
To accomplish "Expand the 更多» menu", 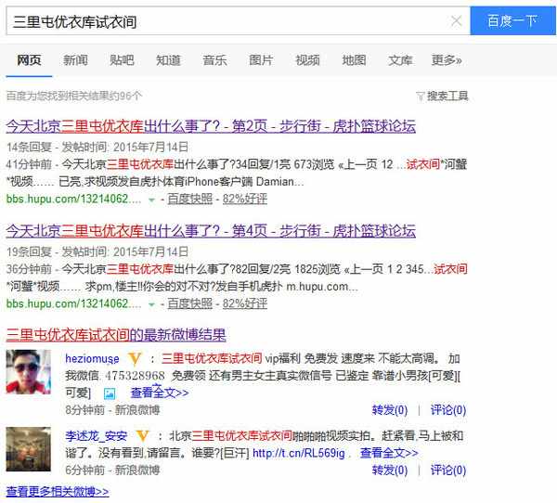I will pos(447,60).
